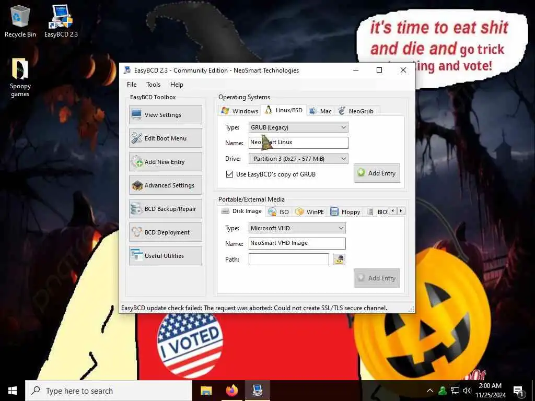The height and width of the screenshot is (401, 535).
Task: Switch to the Floppy media tab
Action: (345, 212)
